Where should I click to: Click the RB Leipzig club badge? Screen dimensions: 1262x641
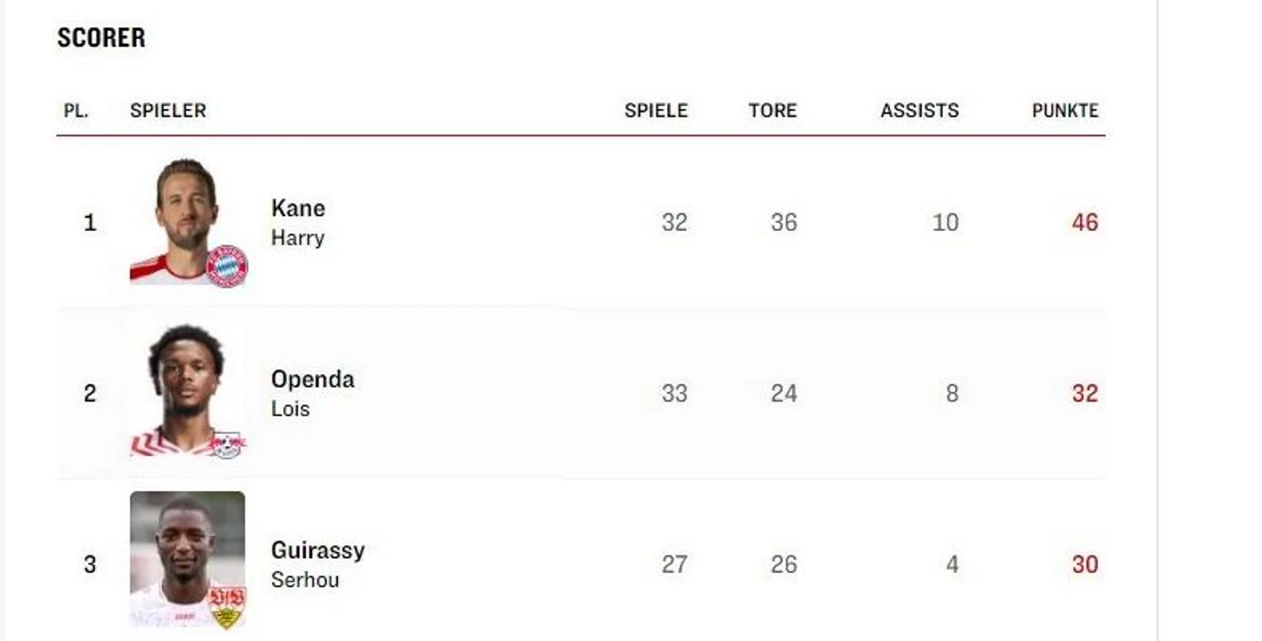(227, 444)
